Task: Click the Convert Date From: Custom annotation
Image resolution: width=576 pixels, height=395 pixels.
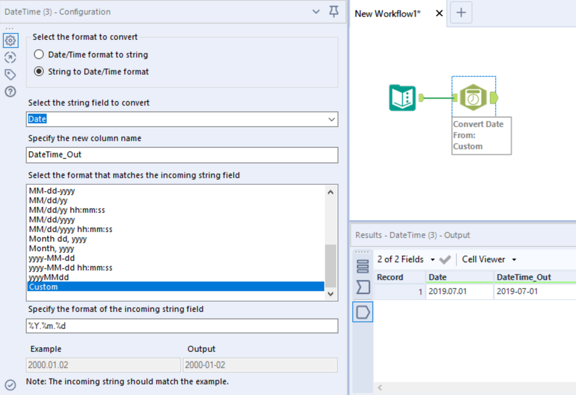Action: [x=481, y=135]
